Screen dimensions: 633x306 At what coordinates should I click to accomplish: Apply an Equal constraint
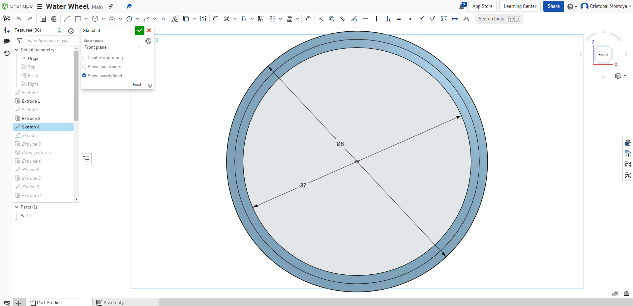(x=399, y=19)
